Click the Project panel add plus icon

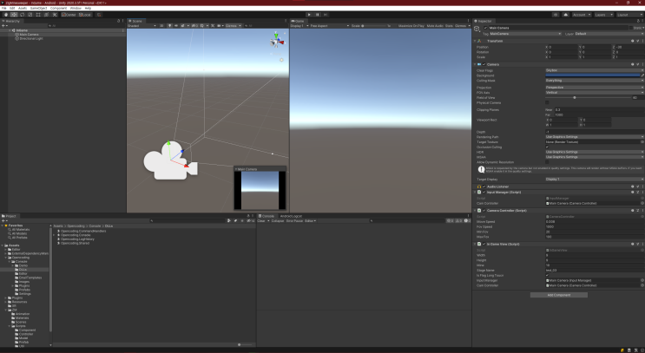click(x=3, y=220)
